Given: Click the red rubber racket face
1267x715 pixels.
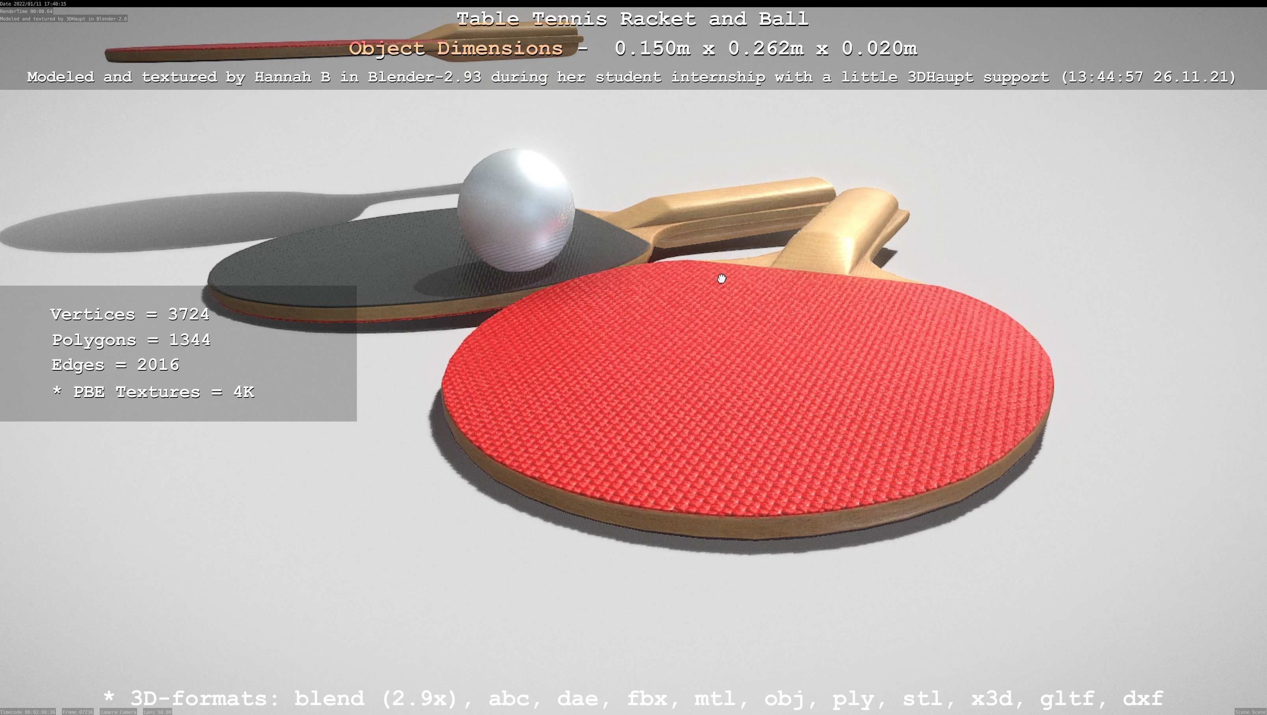Looking at the screenshot, I should 748,388.
